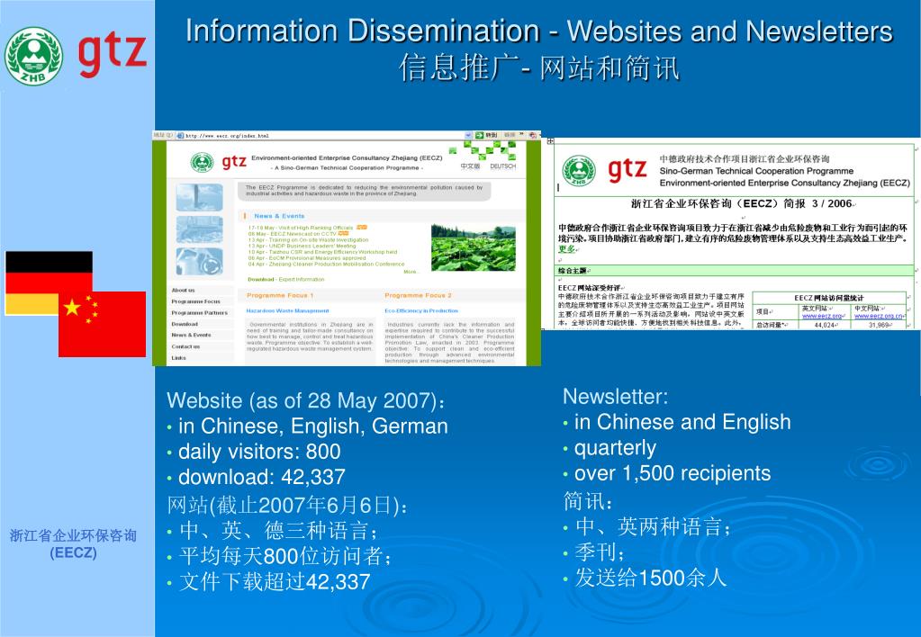Viewport: 921px width, 637px height.
Task: Click the 'daily visitors: 800' bullet
Action: pos(259,452)
